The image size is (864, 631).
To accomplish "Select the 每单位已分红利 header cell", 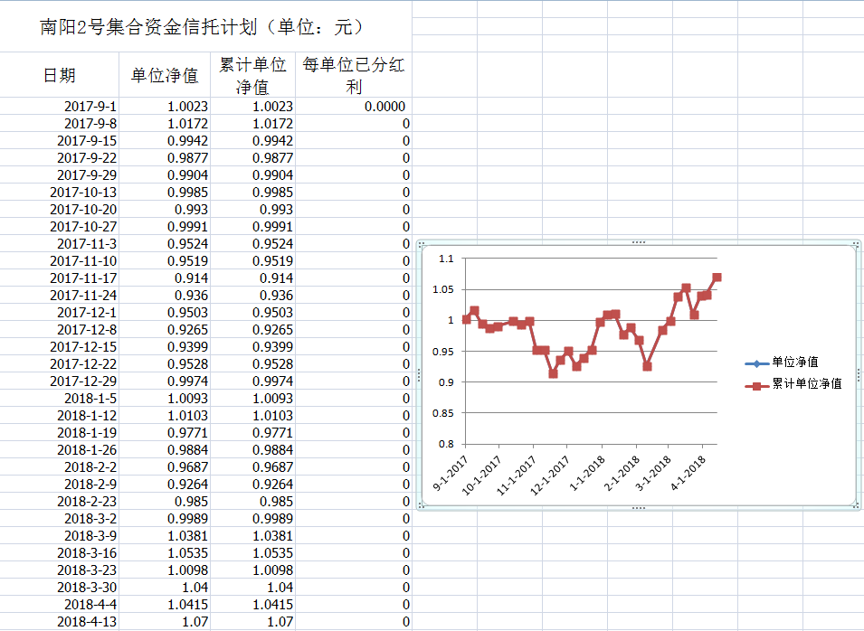I will pos(354,75).
